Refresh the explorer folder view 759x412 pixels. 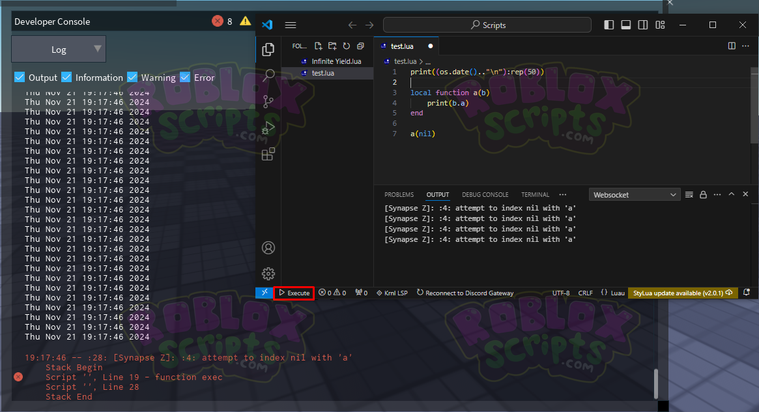[347, 46]
